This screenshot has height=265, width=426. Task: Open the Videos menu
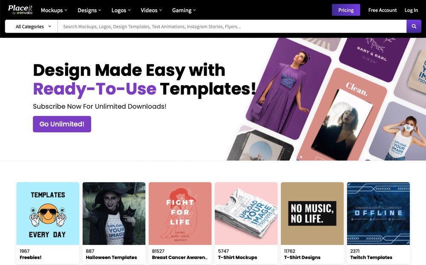(x=151, y=10)
